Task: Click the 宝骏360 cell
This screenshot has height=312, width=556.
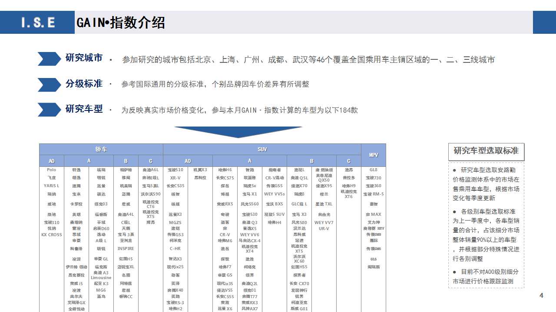Action: pyautogui.click(x=374, y=186)
